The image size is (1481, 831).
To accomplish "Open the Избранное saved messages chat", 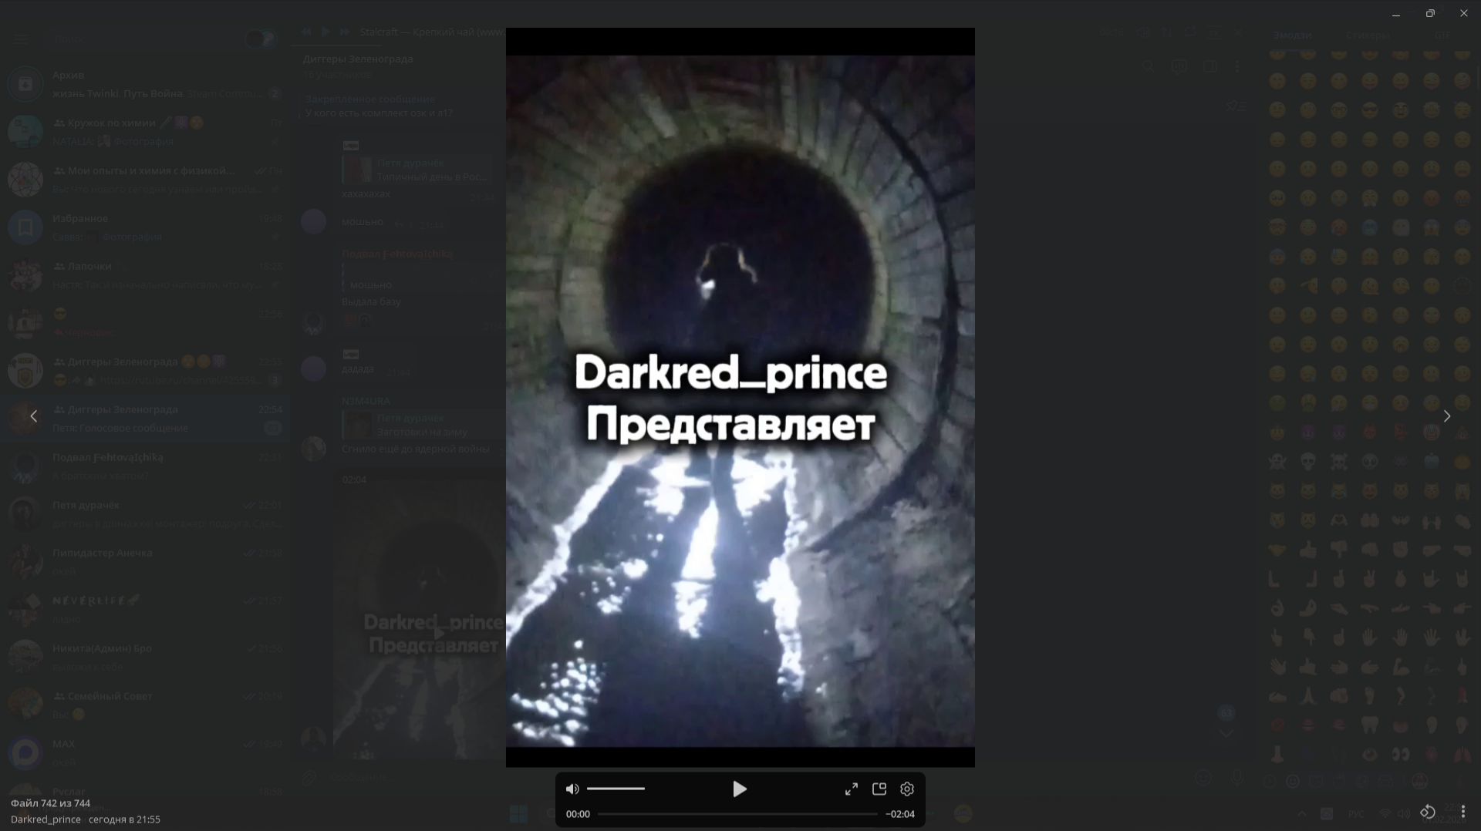I will 145,227.
